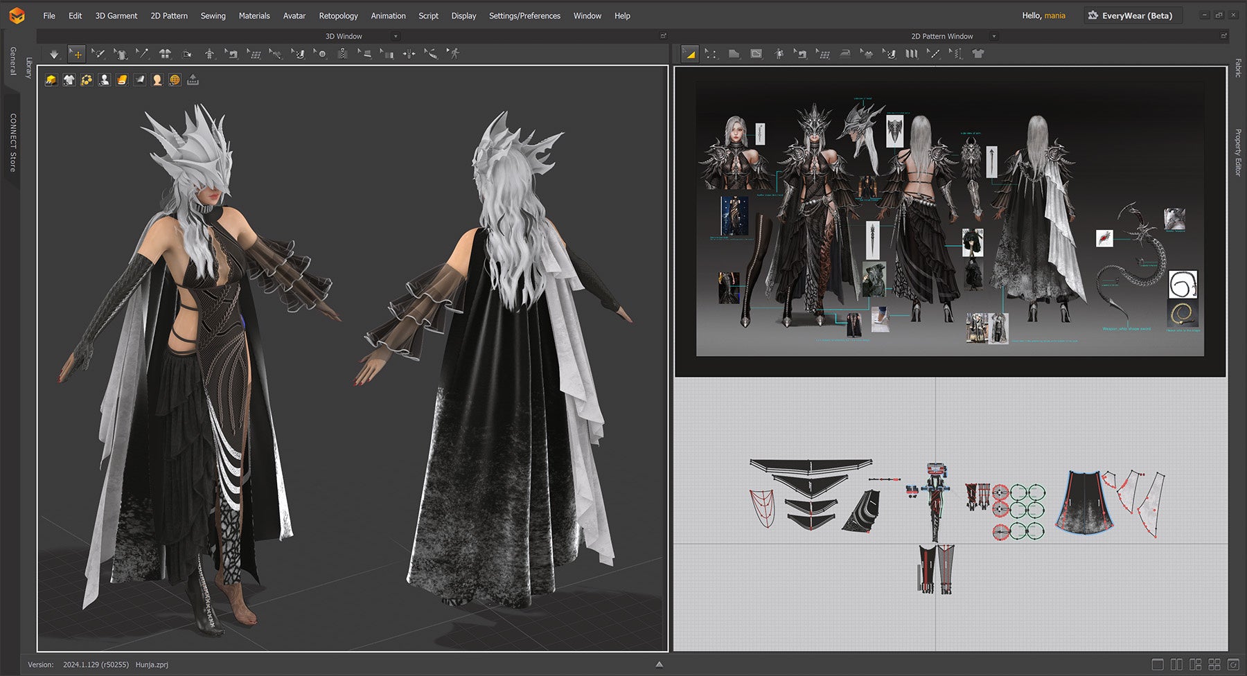Screen dimensions: 1247x676
Task: Click the T-shirt icon in 2D toolbar
Action: pos(978,54)
